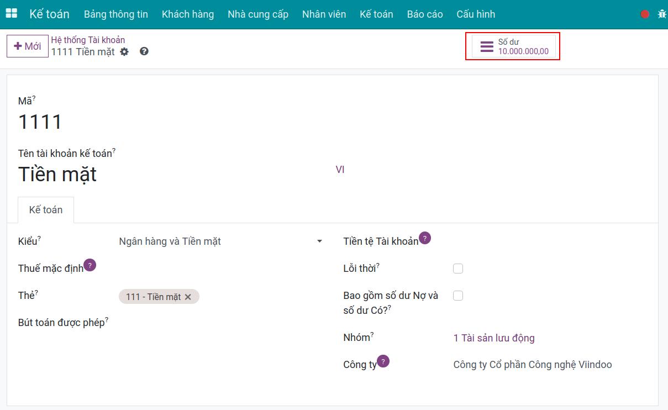The image size is (668, 410).
Task: Click the Số dư list lines icon
Action: pos(487,46)
